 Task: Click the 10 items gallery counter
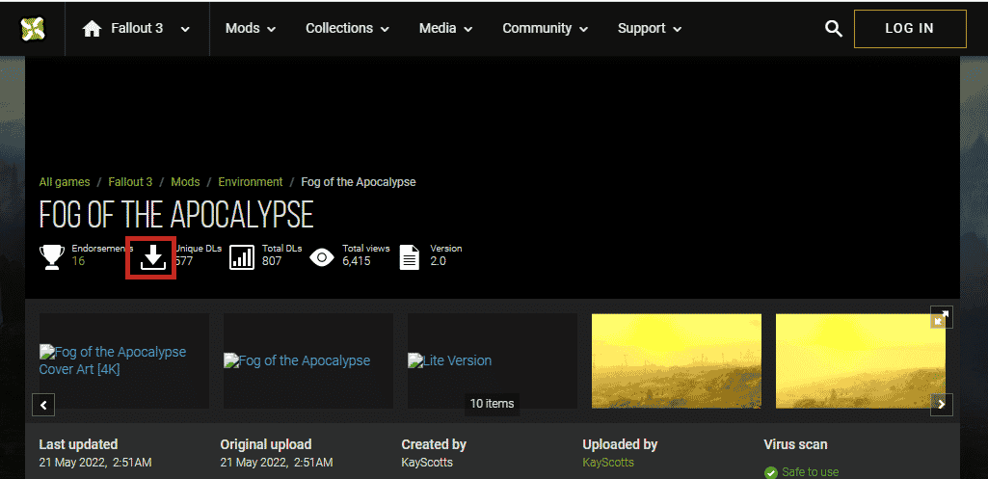click(x=493, y=404)
